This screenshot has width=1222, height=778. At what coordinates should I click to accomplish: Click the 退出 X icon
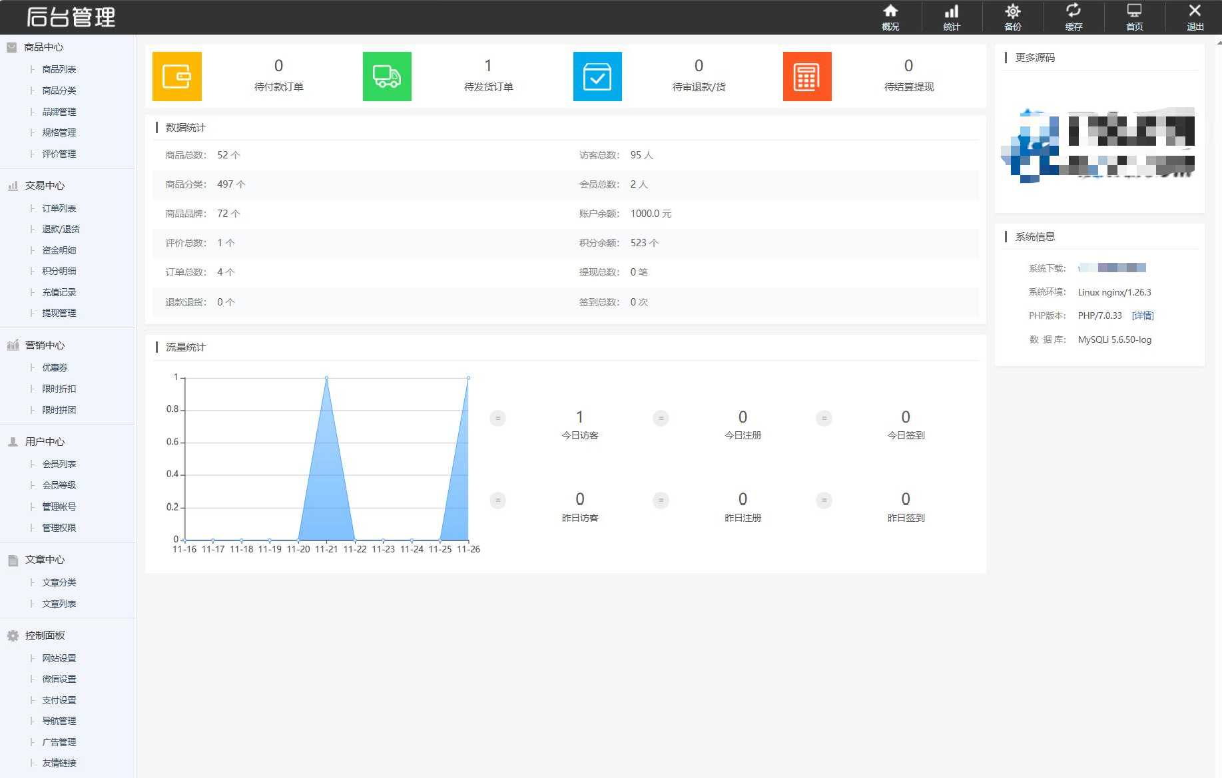[x=1195, y=17]
